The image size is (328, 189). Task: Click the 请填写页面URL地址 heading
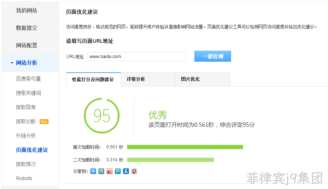point(90,41)
